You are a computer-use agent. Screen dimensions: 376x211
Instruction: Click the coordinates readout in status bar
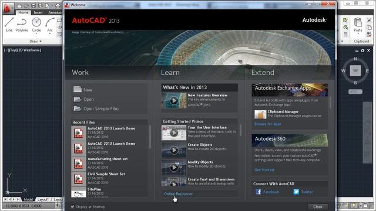[23, 206]
